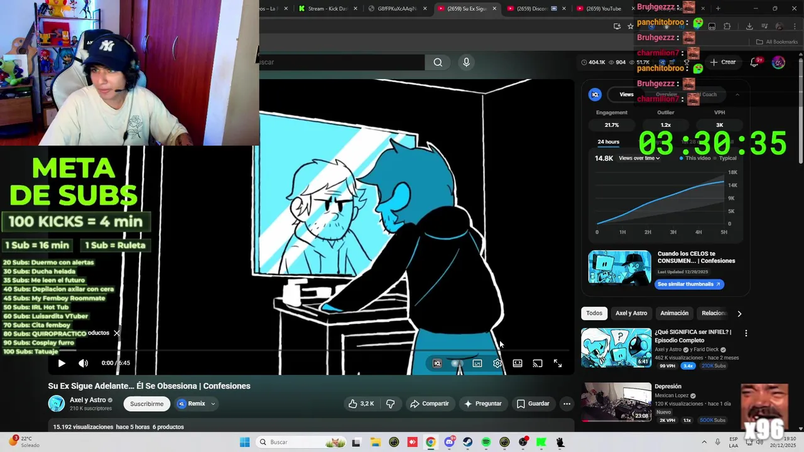The image size is (804, 452).
Task: Select the Views tab in vidIQ panel
Action: tap(626, 95)
